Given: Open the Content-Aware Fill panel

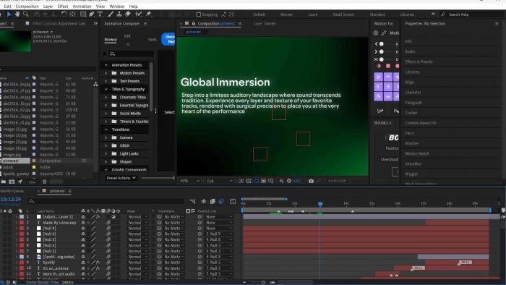Looking at the screenshot, I should (421, 123).
